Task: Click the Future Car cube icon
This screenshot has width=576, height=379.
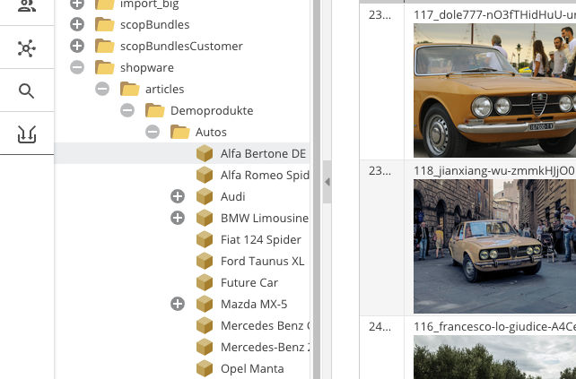Action: click(x=205, y=282)
